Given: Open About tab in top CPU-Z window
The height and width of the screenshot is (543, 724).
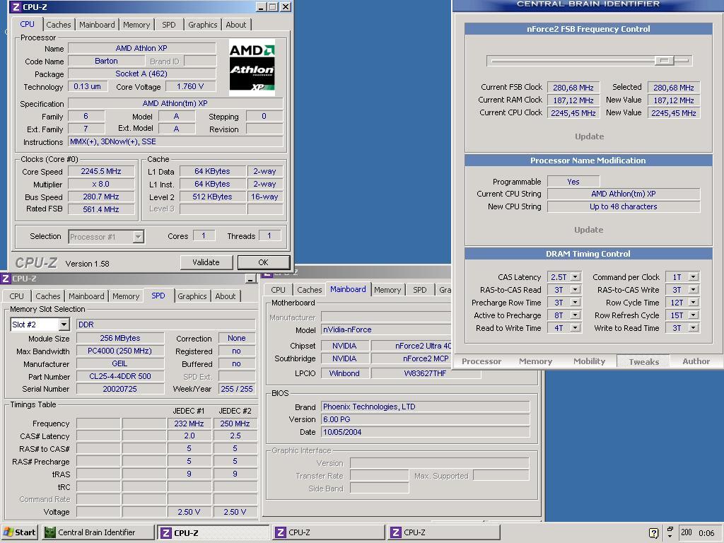Looking at the screenshot, I should click(x=236, y=25).
